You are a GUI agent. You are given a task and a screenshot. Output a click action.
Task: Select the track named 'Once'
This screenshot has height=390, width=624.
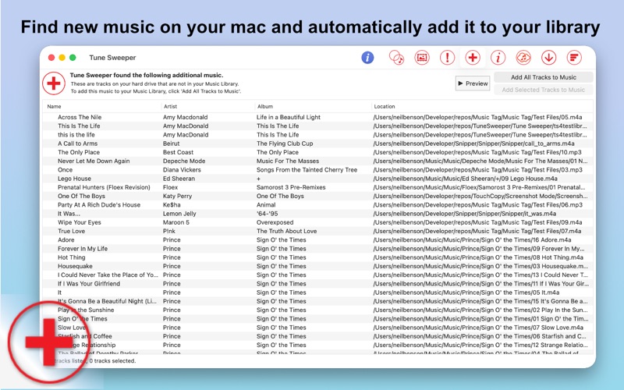click(65, 169)
